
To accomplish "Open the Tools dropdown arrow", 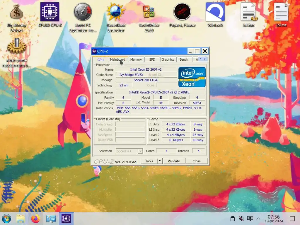I will (160, 161).
